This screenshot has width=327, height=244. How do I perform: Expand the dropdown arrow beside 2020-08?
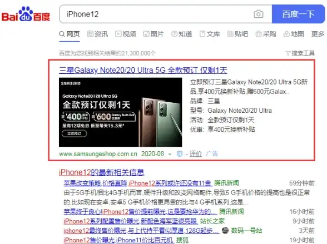point(170,154)
